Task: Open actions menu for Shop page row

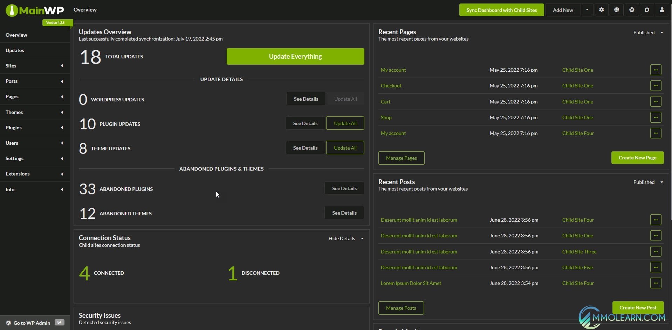Action: click(x=656, y=117)
